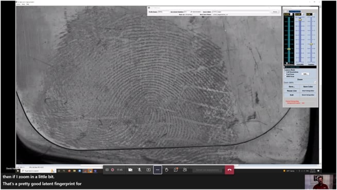Click the Edit button beside camera mode options

click(x=305, y=74)
